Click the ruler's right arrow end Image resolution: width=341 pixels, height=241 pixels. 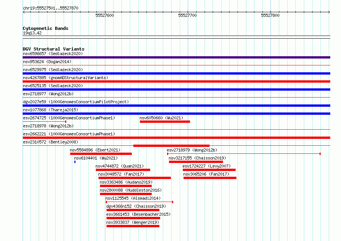(329, 12)
